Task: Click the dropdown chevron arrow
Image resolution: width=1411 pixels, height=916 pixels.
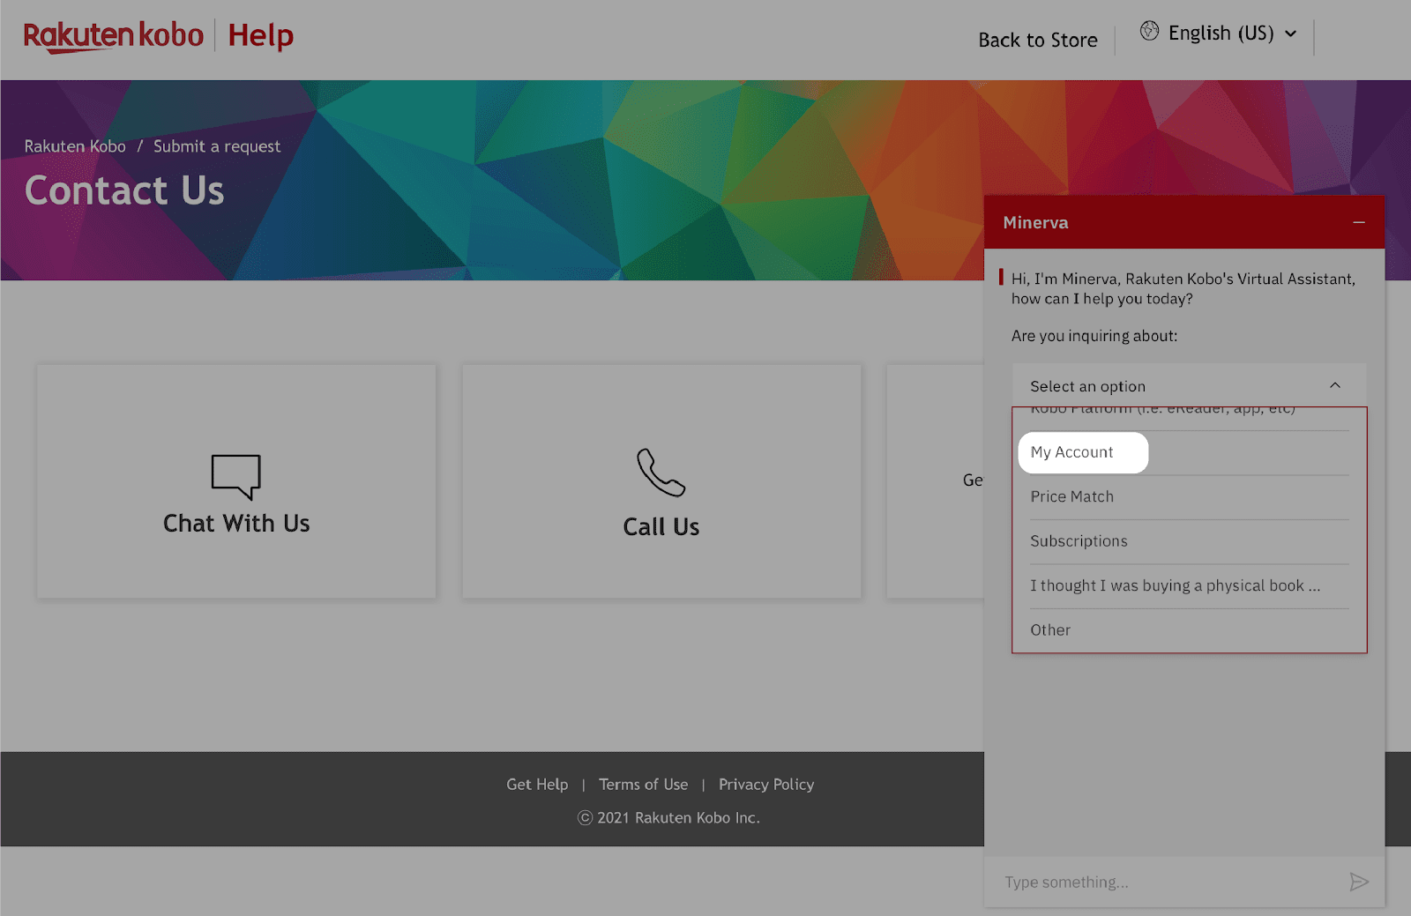Action: (x=1335, y=385)
